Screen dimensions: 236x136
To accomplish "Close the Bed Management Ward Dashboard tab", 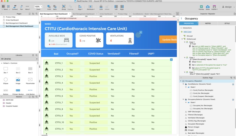I will pos(70,14).
